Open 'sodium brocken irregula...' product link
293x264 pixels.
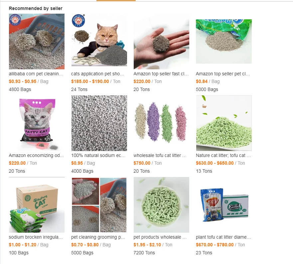(36, 237)
